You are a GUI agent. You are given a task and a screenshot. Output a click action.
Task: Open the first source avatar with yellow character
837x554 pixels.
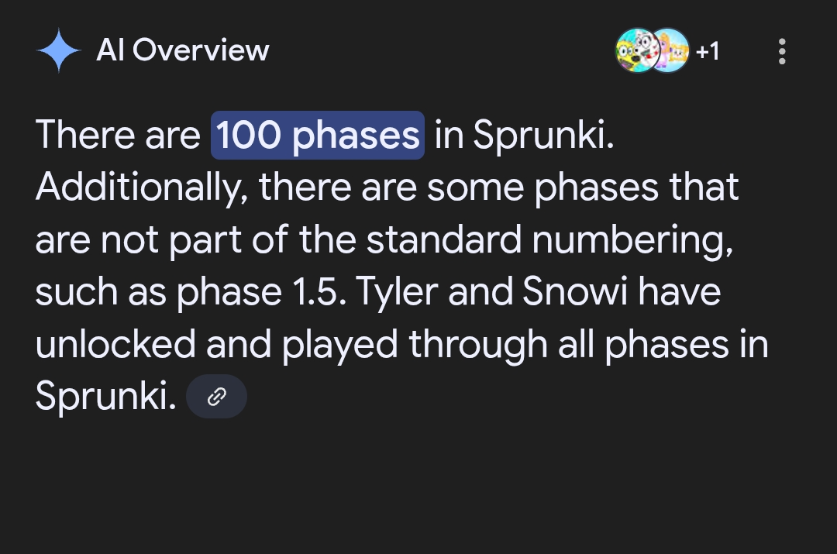pyautogui.click(x=637, y=50)
